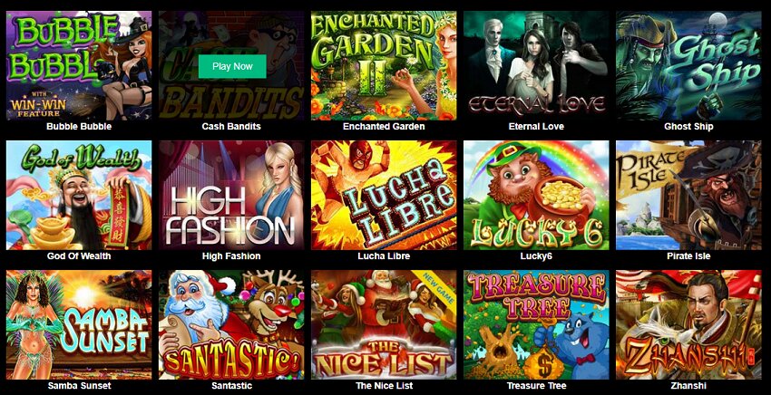This screenshot has width=771, height=395.
Task: Open the Santastic game tile
Action: tap(231, 324)
